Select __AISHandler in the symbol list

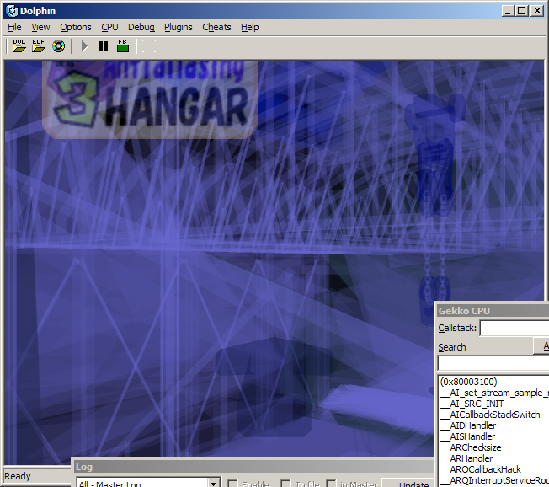point(468,436)
